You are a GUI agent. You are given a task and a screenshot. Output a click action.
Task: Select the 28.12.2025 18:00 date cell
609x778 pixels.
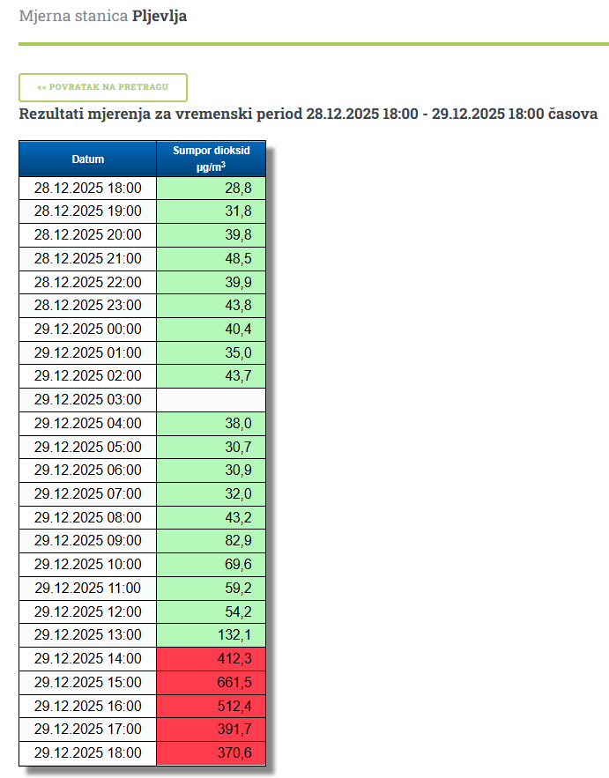[87, 188]
